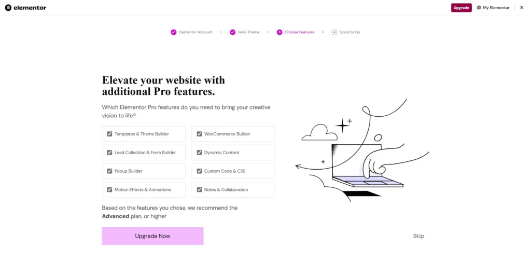Uncheck Templates & Theme Builder checkbox

(109, 134)
